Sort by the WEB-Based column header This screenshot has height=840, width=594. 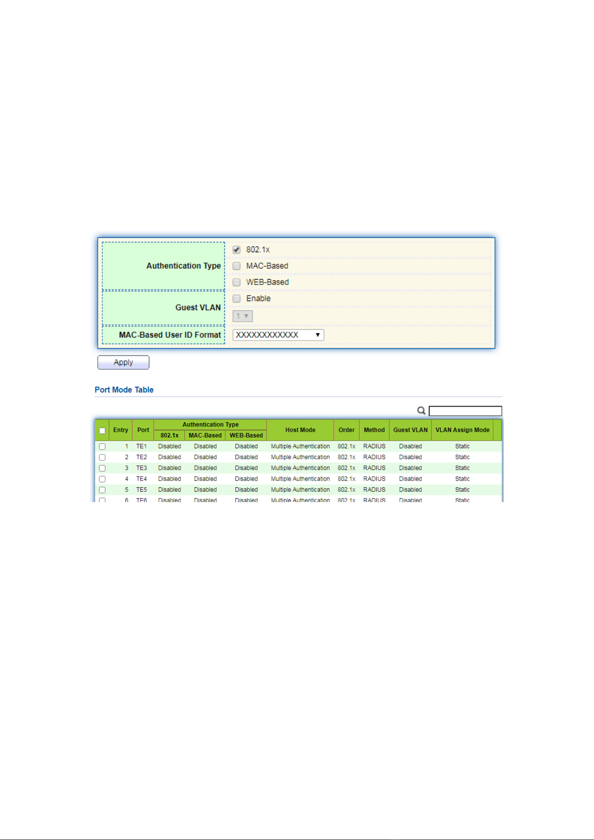tap(246, 435)
